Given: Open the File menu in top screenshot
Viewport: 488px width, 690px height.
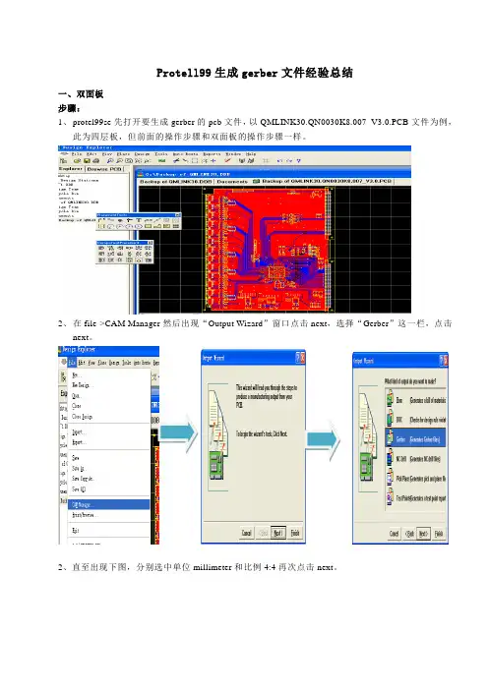Looking at the screenshot, I should (77, 154).
